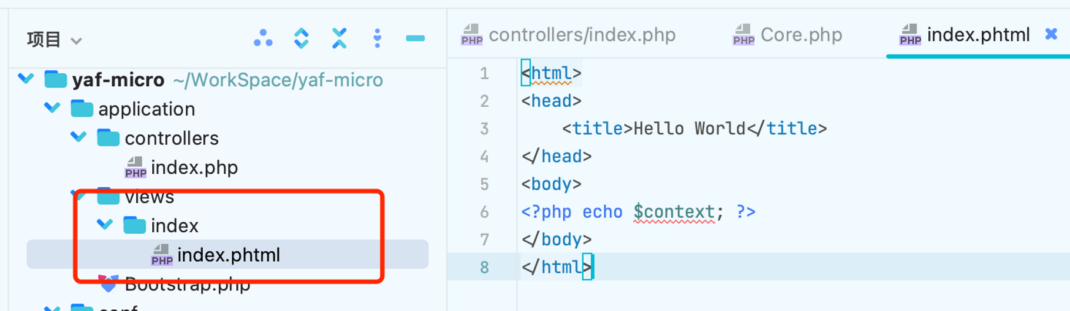Click the $context variable in the editor
The width and height of the screenshot is (1070, 311).
pyautogui.click(x=674, y=212)
